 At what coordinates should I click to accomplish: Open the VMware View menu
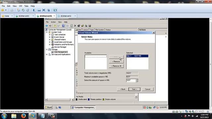(15, 6)
